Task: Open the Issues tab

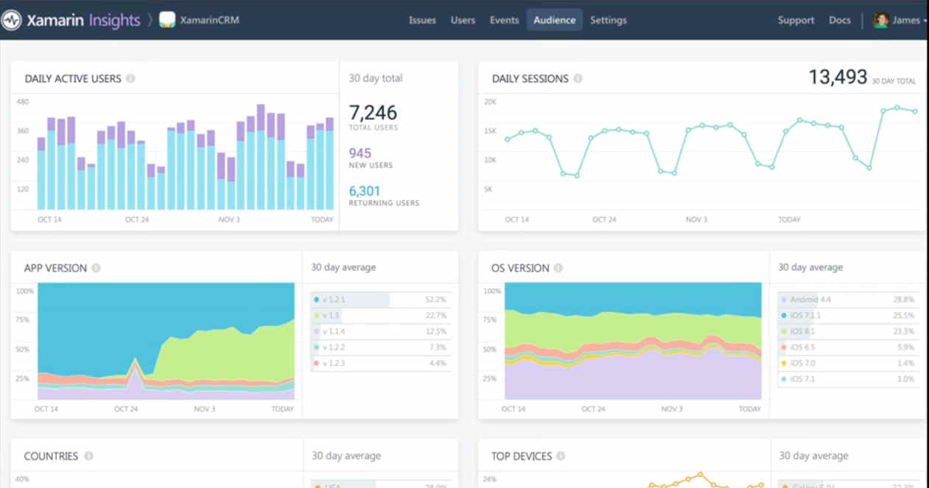Action: click(x=422, y=20)
